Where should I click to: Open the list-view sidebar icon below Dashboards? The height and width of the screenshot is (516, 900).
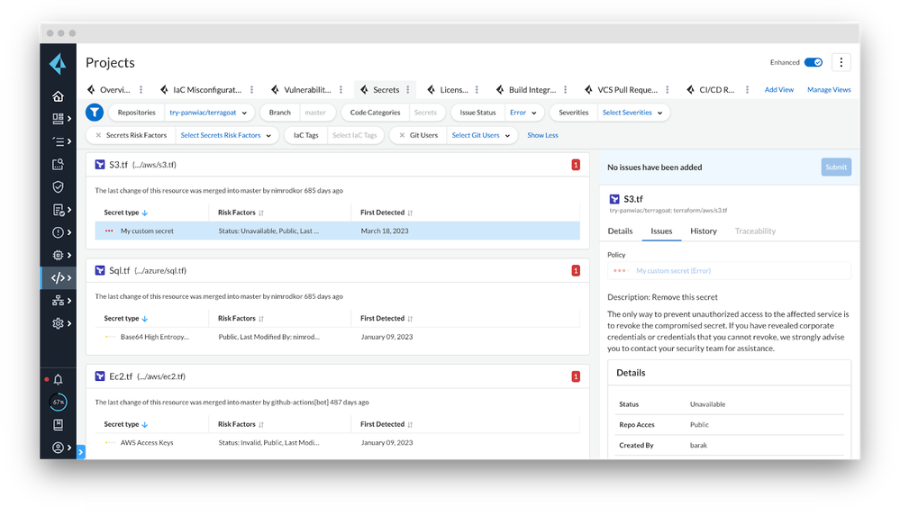[58, 141]
